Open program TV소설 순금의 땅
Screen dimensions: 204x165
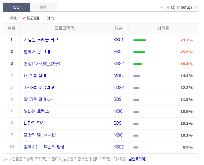(40, 88)
